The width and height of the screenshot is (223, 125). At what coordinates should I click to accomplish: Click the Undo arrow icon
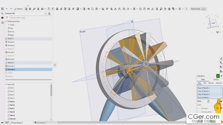click(7, 9)
